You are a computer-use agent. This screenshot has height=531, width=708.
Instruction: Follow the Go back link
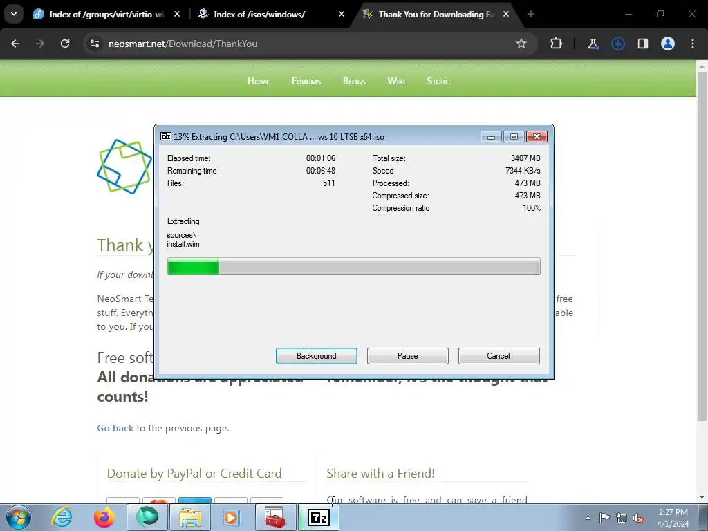pos(115,428)
